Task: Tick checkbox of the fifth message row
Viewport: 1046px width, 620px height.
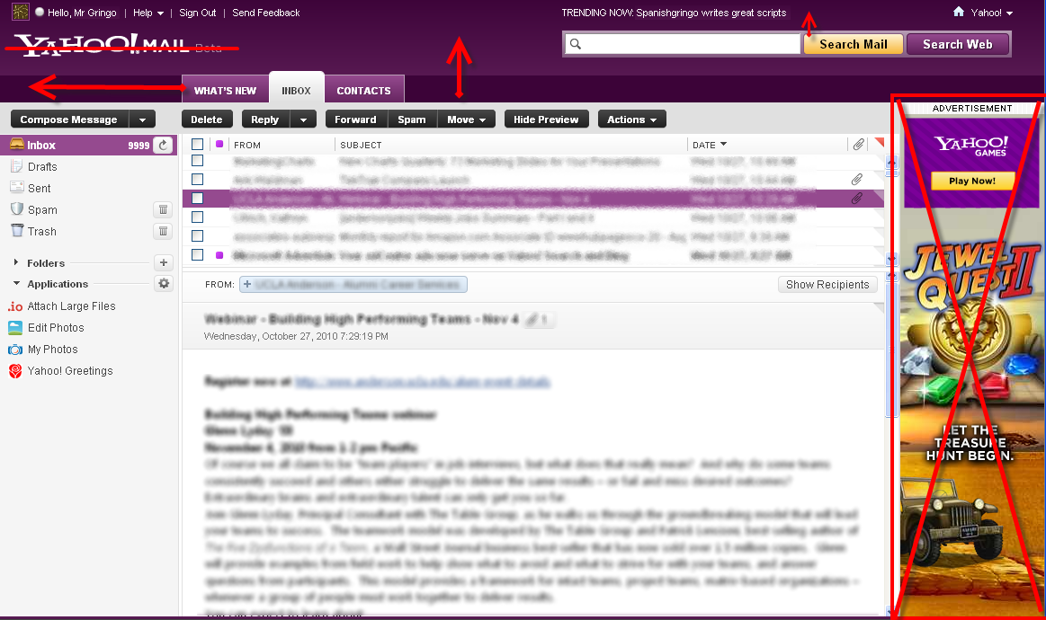Action: click(198, 235)
